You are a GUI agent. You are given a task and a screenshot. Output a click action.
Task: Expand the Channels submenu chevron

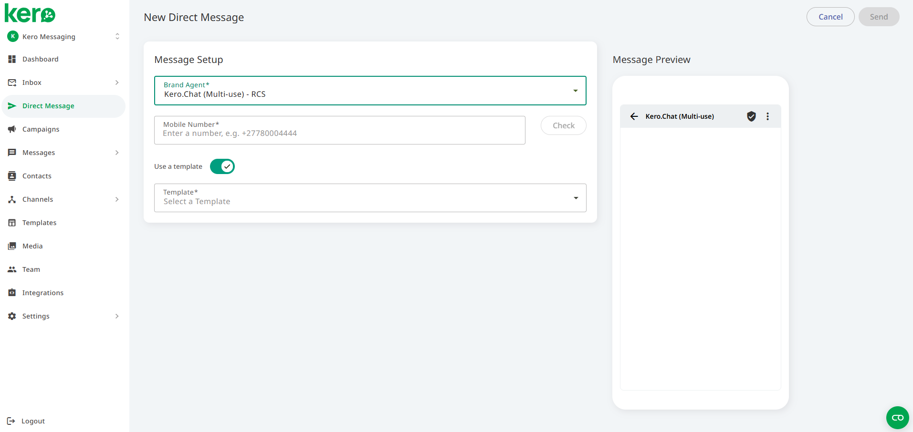[117, 199]
